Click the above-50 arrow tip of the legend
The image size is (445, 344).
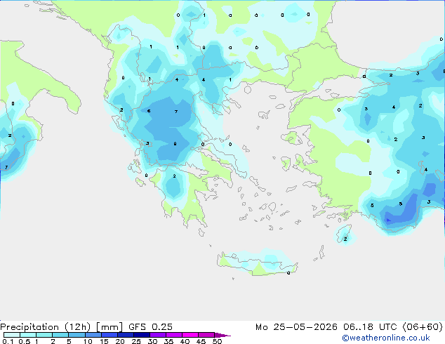(x=222, y=335)
